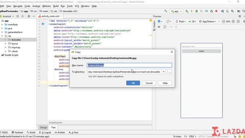Screen dimensions: 245x138
Task: Click the To directory path field
Action: coord(124,72)
